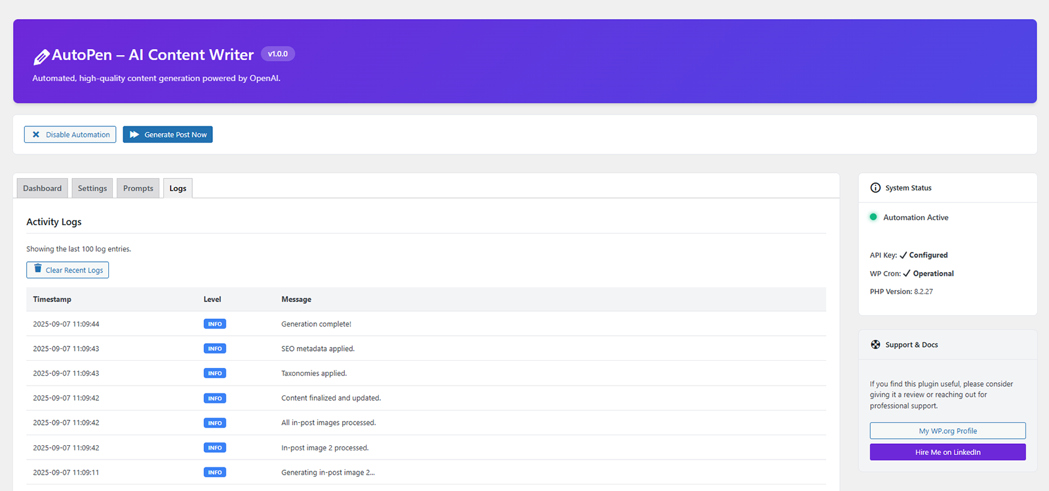Click the INFO badge for Taxonomies applied
This screenshot has height=491, width=1049.
coord(215,373)
